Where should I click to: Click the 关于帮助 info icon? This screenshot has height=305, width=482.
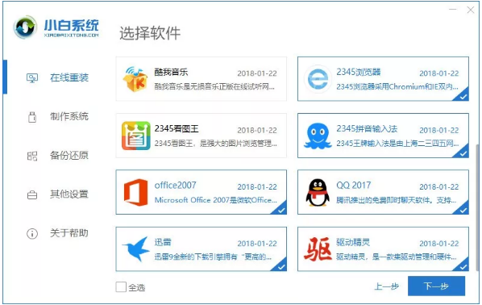(x=32, y=234)
